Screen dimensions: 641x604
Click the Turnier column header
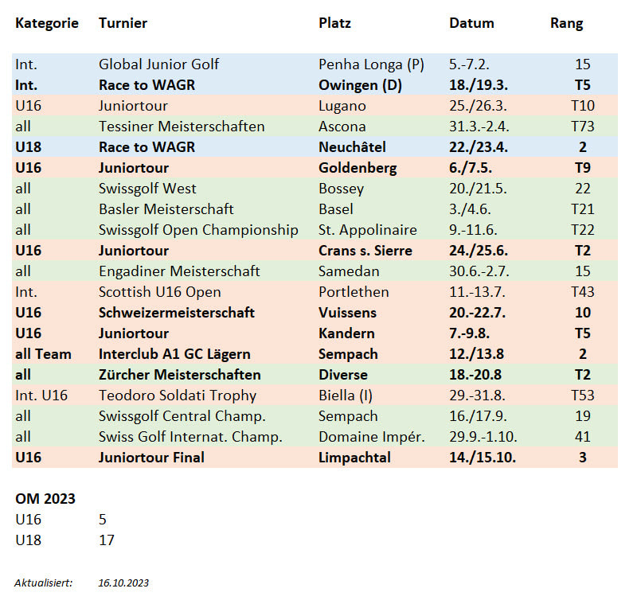point(123,23)
